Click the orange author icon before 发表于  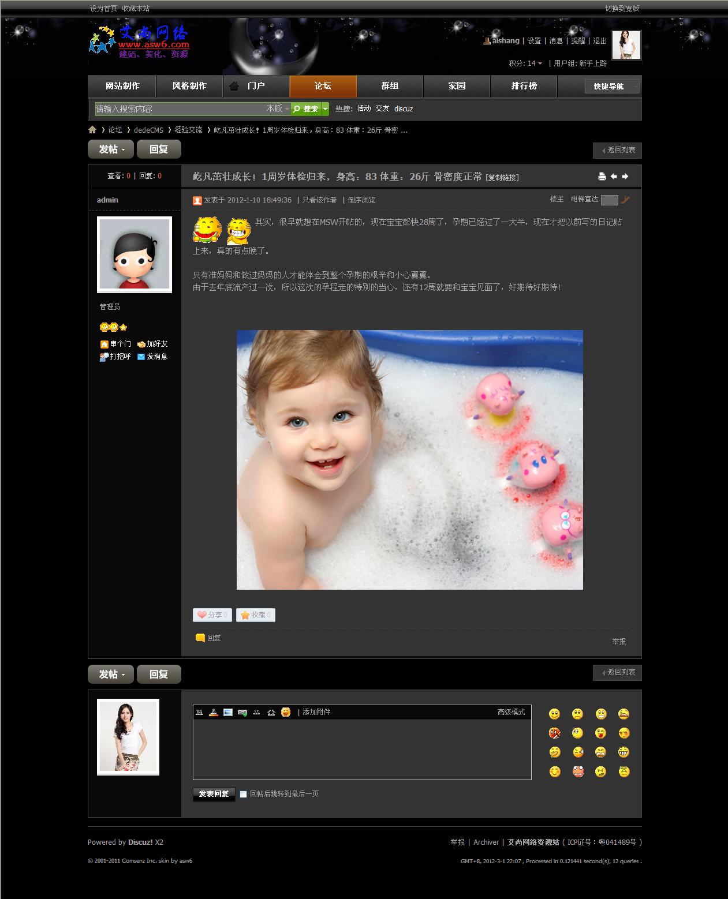coord(197,201)
